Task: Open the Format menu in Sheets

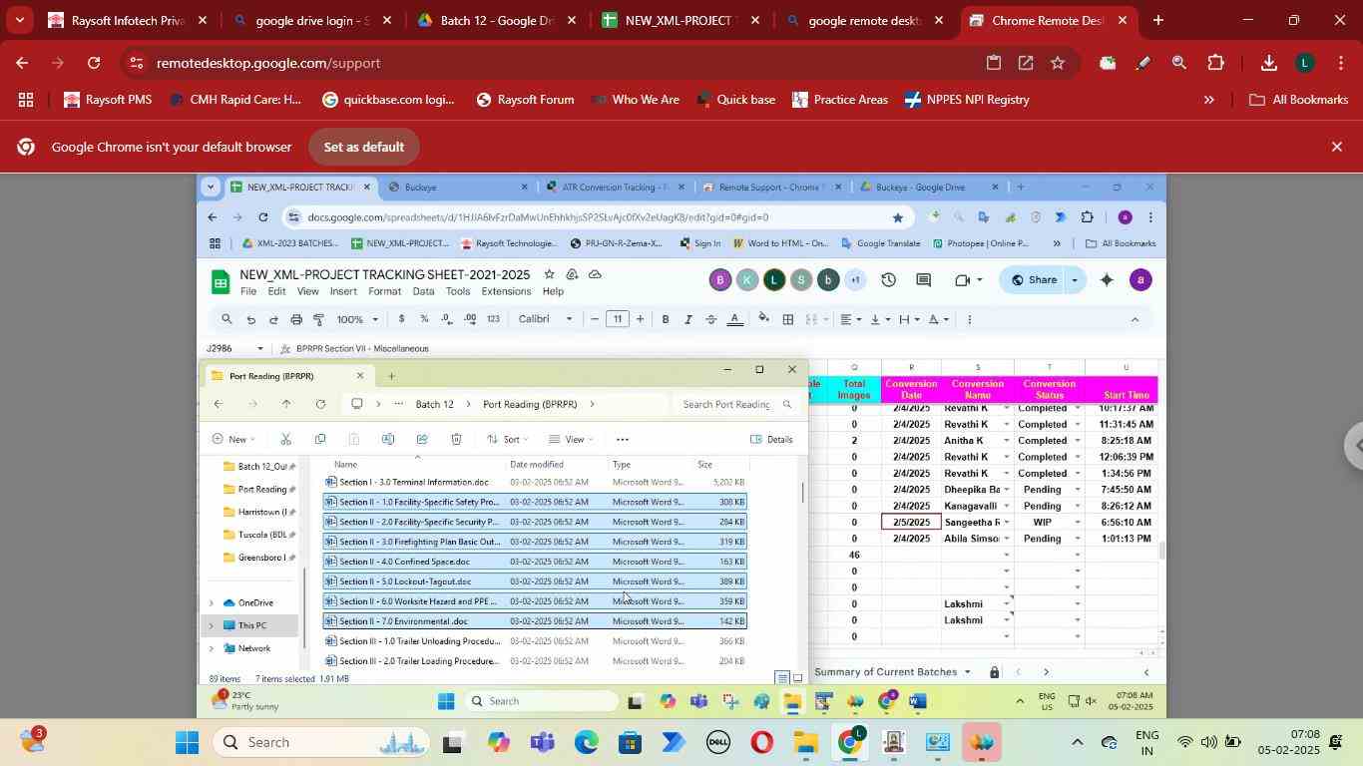Action: (384, 291)
